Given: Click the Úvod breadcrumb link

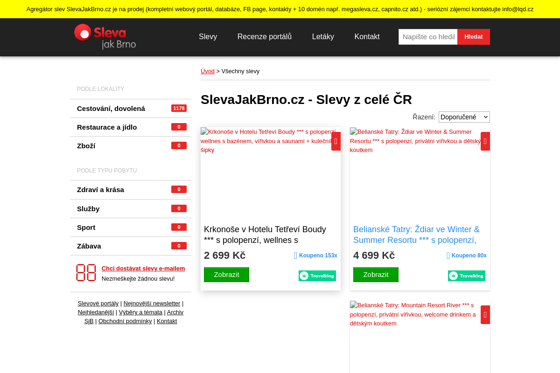Looking at the screenshot, I should point(208,71).
